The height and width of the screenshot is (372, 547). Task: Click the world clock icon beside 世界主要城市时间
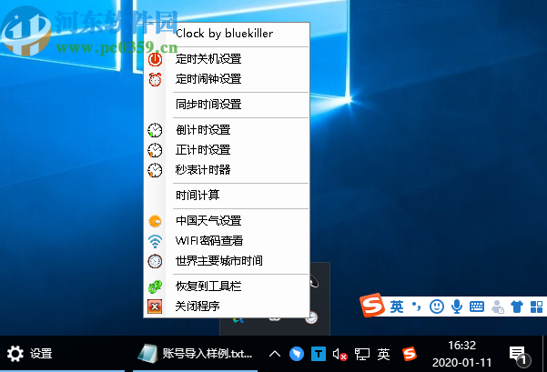155,261
